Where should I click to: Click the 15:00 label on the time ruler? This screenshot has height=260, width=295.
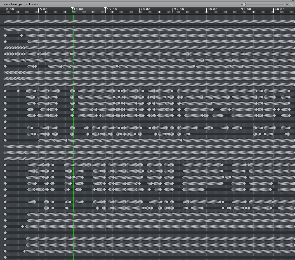[x=112, y=9]
